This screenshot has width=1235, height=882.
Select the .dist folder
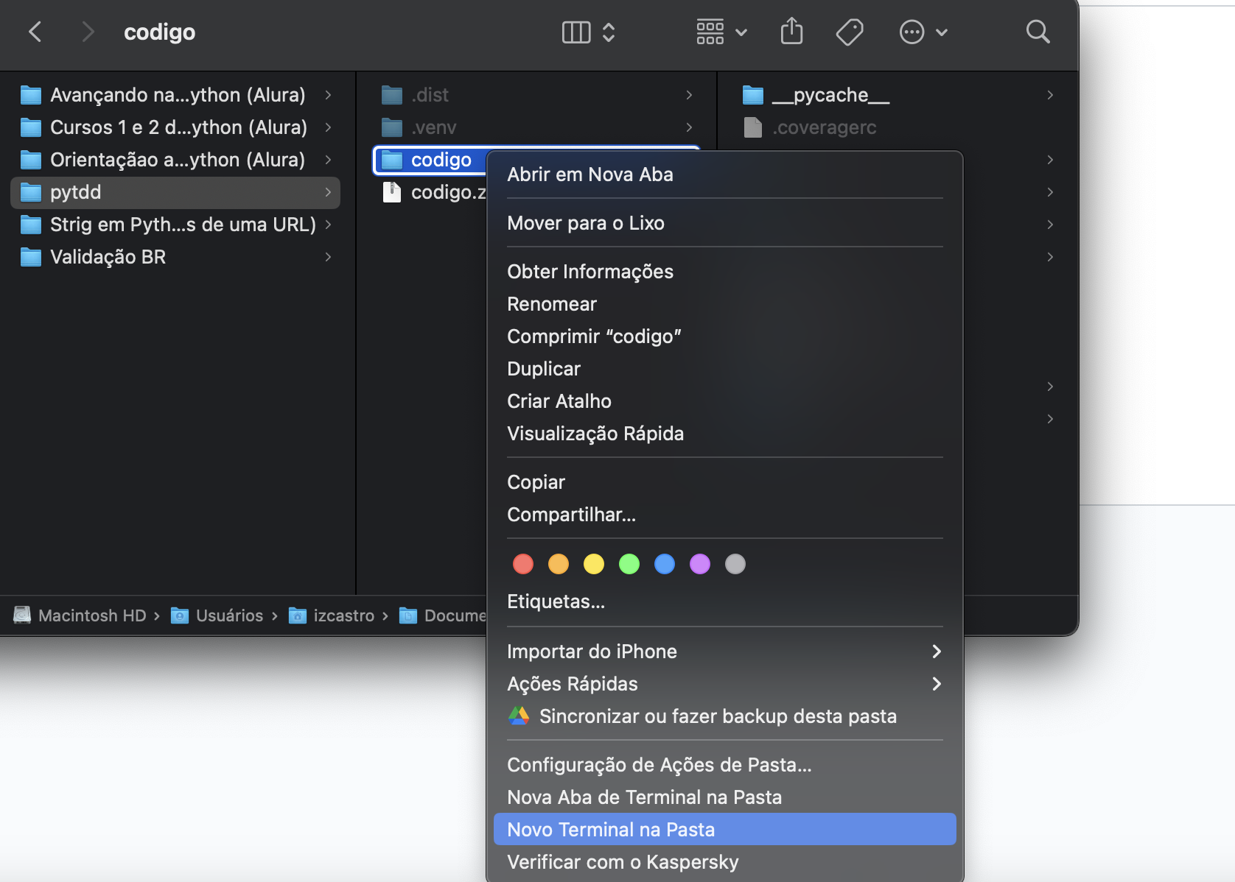coord(536,95)
